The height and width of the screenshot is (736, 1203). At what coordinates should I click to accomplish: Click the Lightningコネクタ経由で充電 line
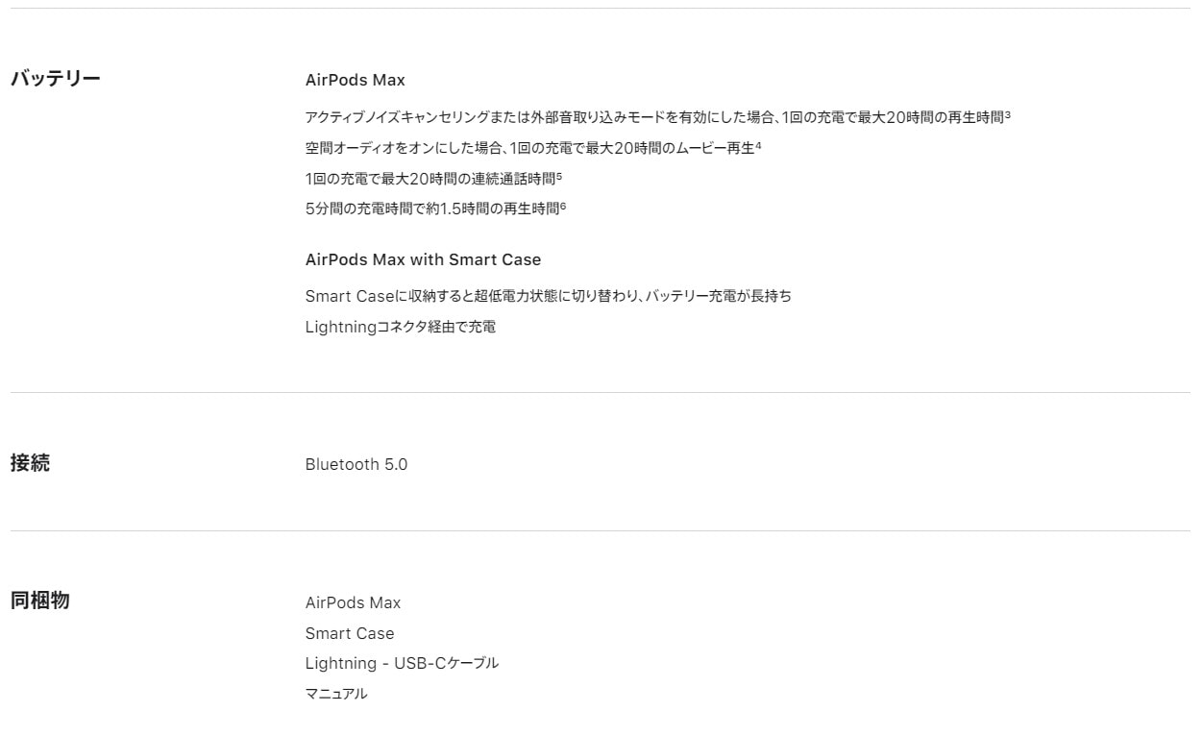(x=401, y=328)
